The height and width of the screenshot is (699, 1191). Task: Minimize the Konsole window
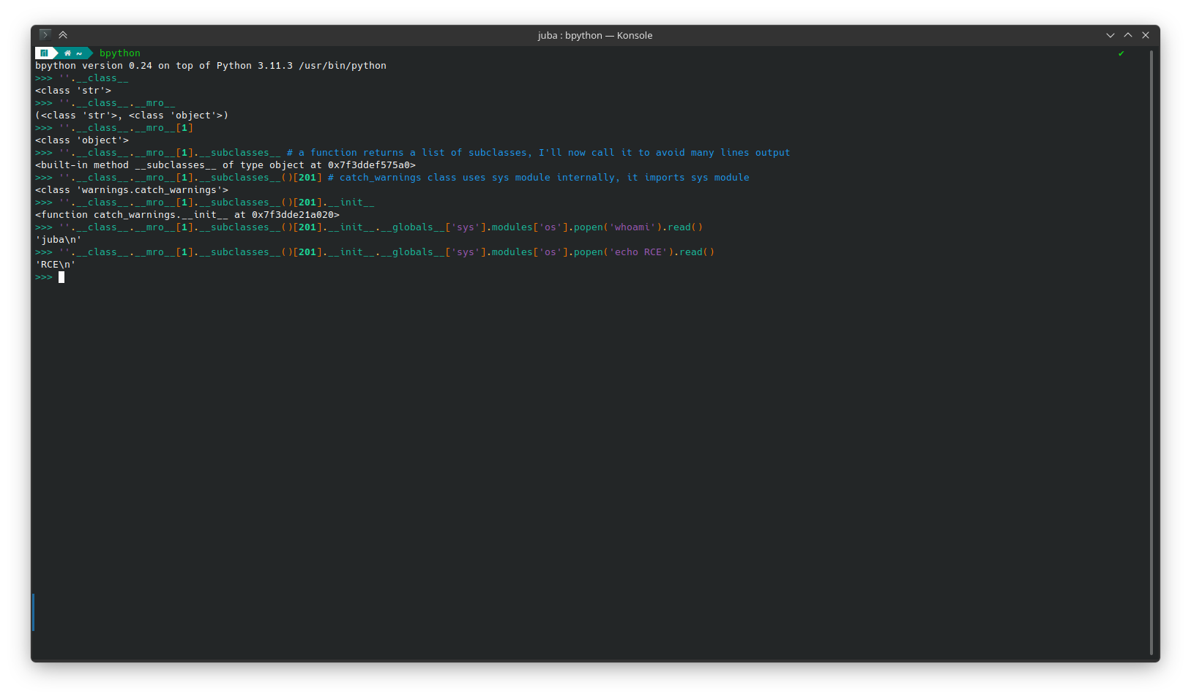click(x=1110, y=35)
